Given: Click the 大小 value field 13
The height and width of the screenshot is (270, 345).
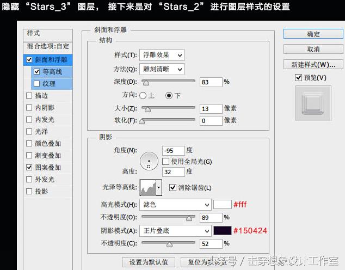Looking at the screenshot, I should tap(211, 109).
